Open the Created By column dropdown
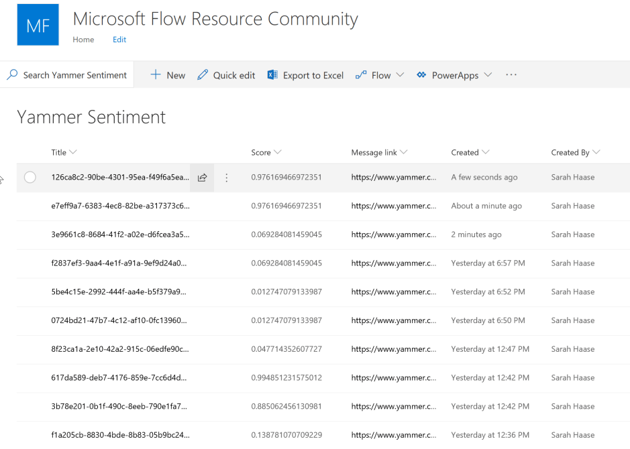Image resolution: width=630 pixels, height=449 pixels. pos(596,152)
